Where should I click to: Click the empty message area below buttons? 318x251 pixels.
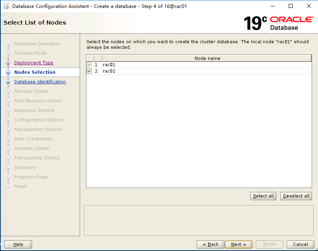click(x=199, y=220)
